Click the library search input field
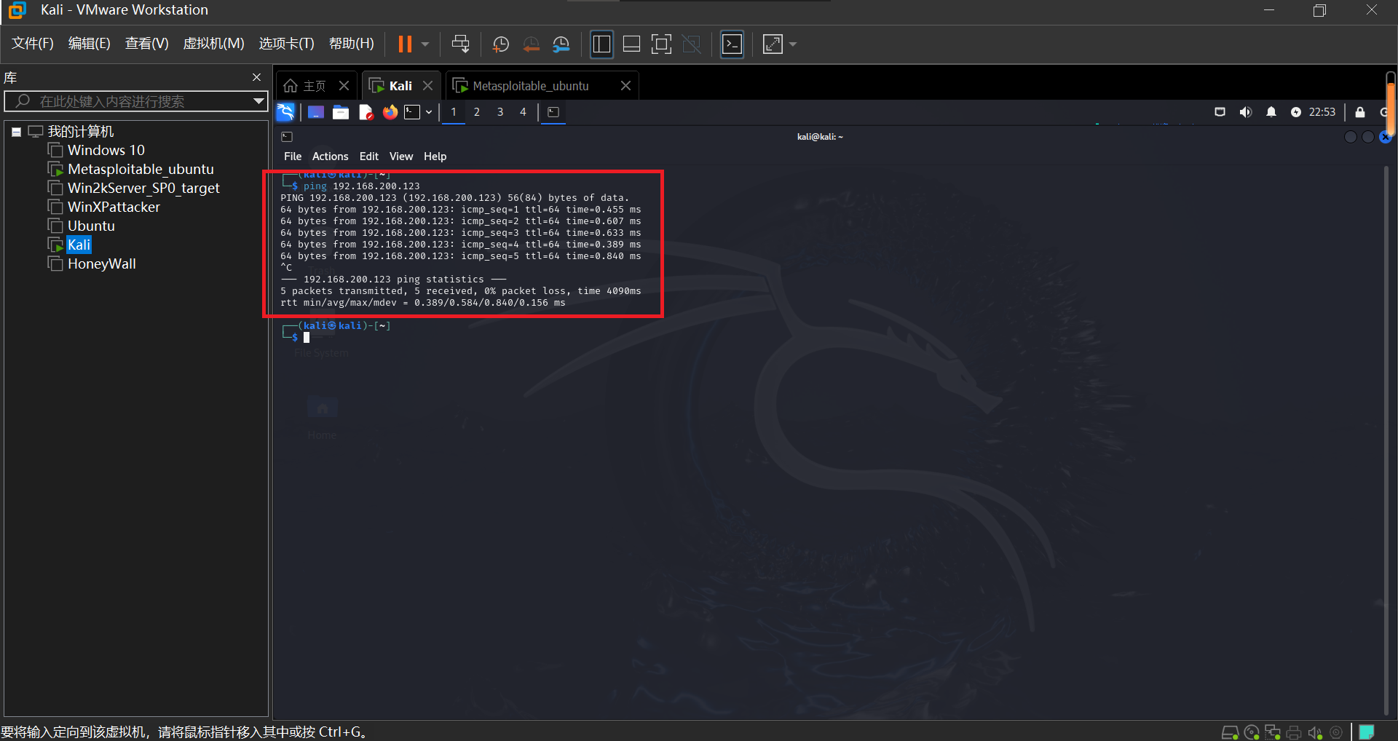Screen dimensions: 1398x741 coord(135,101)
